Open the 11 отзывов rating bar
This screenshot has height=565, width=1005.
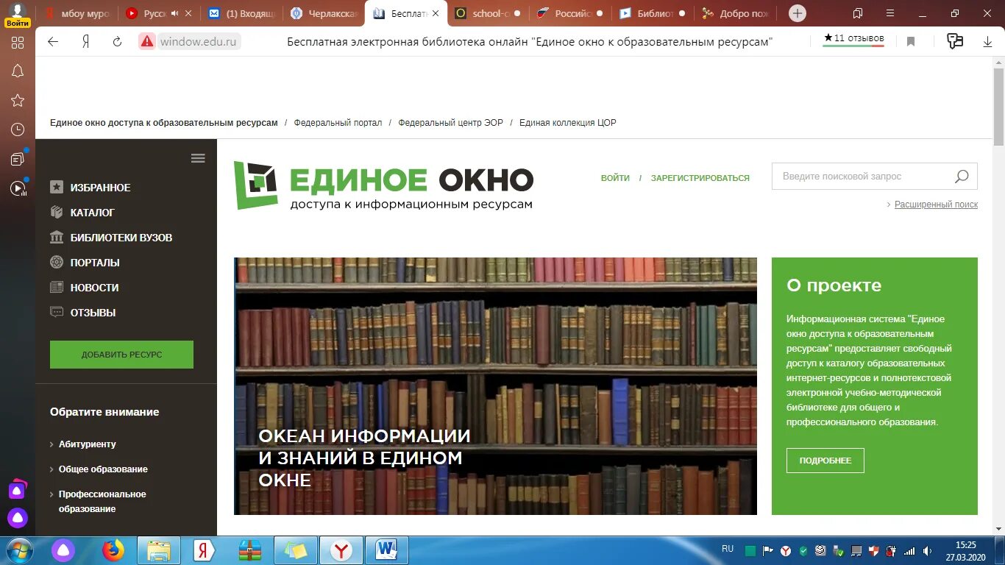pyautogui.click(x=853, y=40)
